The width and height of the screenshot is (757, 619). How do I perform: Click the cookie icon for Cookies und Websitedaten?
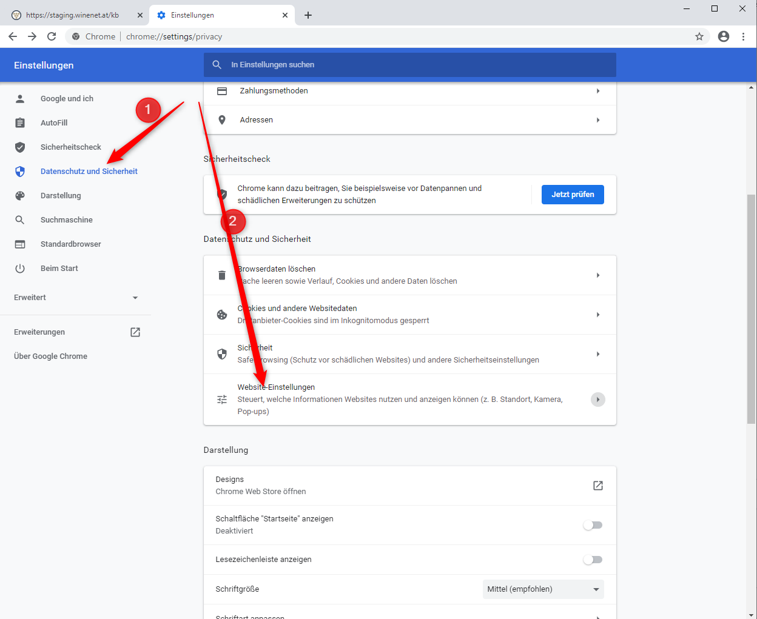tap(222, 315)
